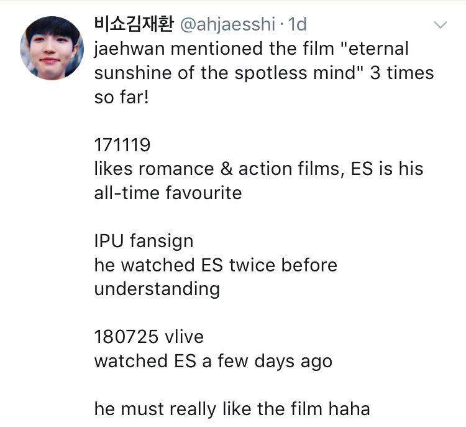Open the @ahjaesshi handle profile

(x=227, y=24)
